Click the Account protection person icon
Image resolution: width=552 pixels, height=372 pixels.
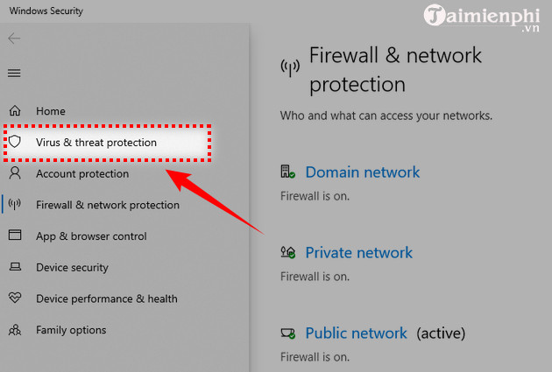pyautogui.click(x=14, y=173)
